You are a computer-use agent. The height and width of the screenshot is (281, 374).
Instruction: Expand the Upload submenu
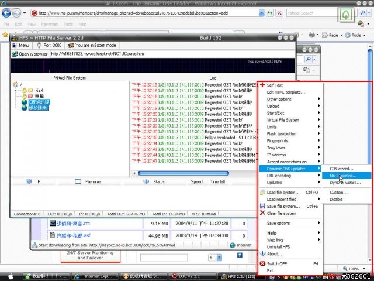[x=290, y=106]
